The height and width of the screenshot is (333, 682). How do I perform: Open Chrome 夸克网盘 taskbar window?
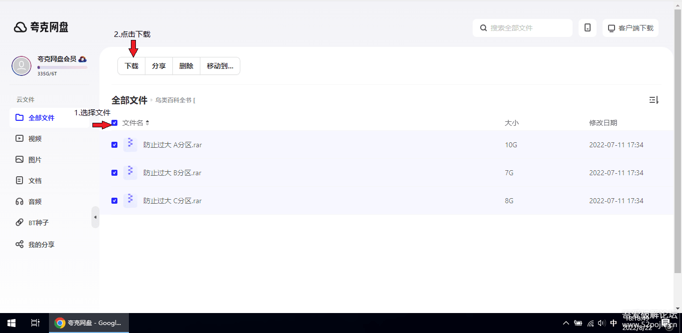pos(88,323)
